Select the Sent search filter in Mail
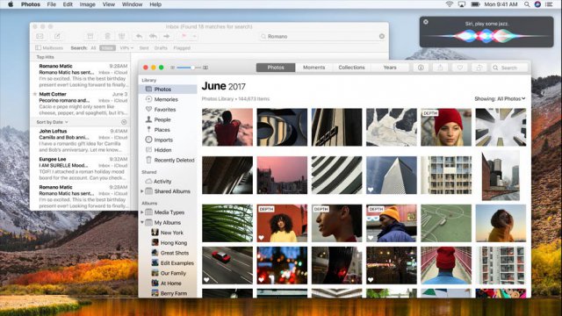 coord(144,47)
